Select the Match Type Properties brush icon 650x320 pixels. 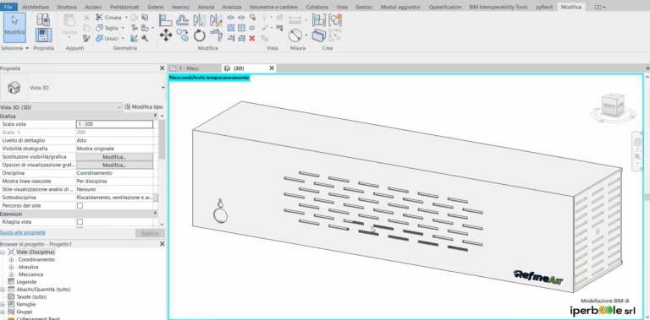pos(86,39)
